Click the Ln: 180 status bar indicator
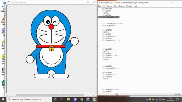Viewport: 182px width, 102px height. (x=178, y=94)
